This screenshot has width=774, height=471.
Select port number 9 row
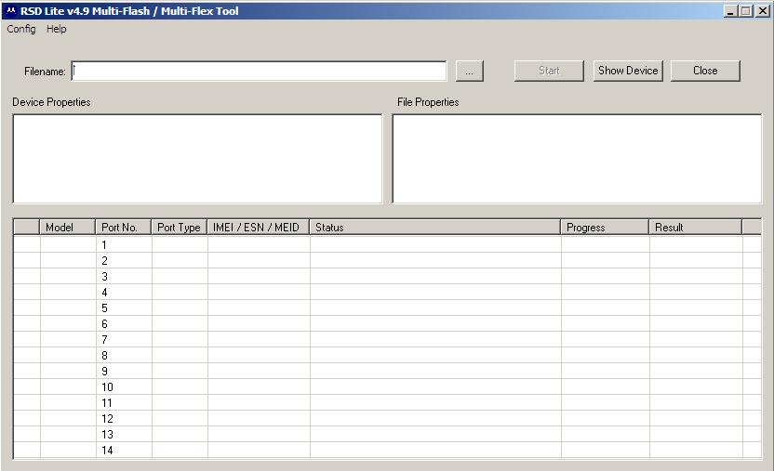[x=388, y=371]
